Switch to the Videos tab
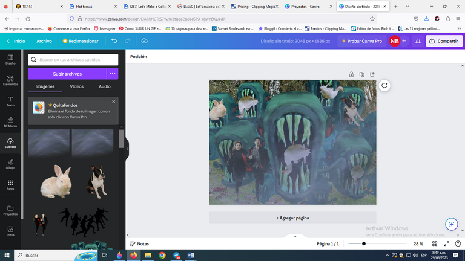This screenshot has width=465, height=261. [x=76, y=86]
